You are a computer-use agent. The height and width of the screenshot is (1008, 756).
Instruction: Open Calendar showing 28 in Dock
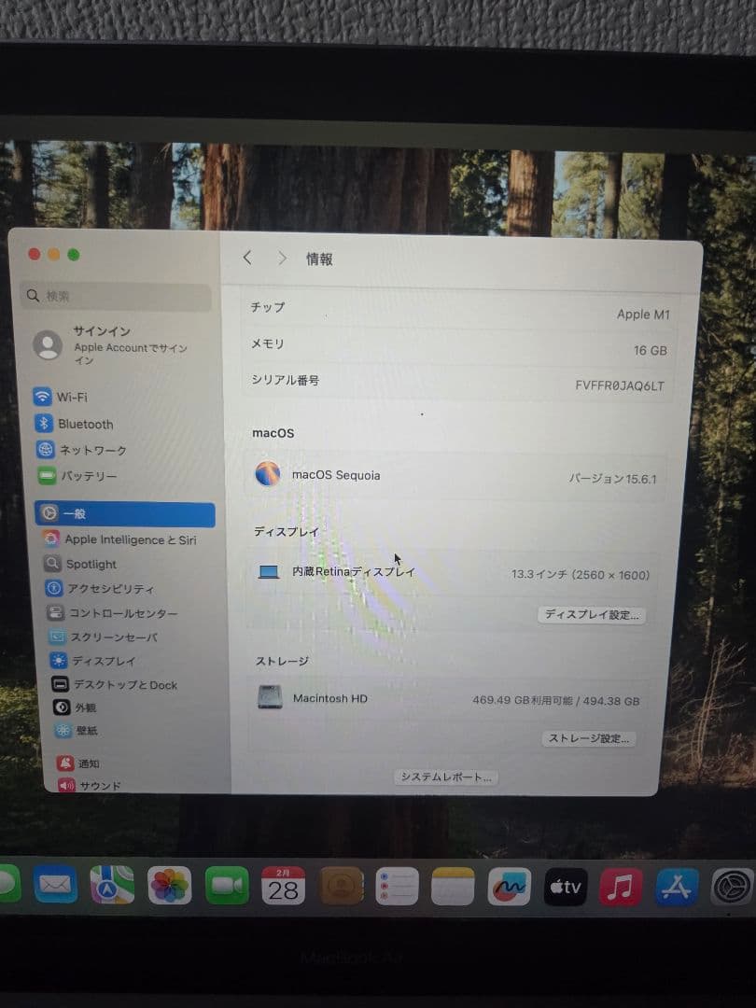pyautogui.click(x=284, y=886)
